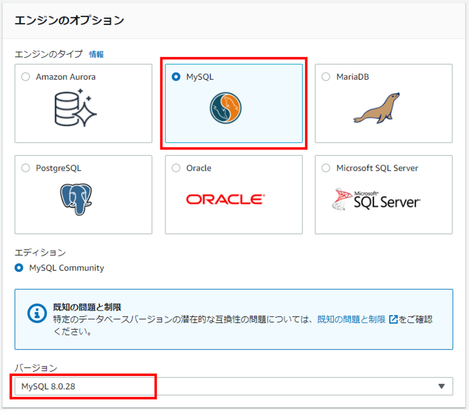The height and width of the screenshot is (410, 469).
Task: Select the Amazon Aurora radio button
Action: point(26,77)
